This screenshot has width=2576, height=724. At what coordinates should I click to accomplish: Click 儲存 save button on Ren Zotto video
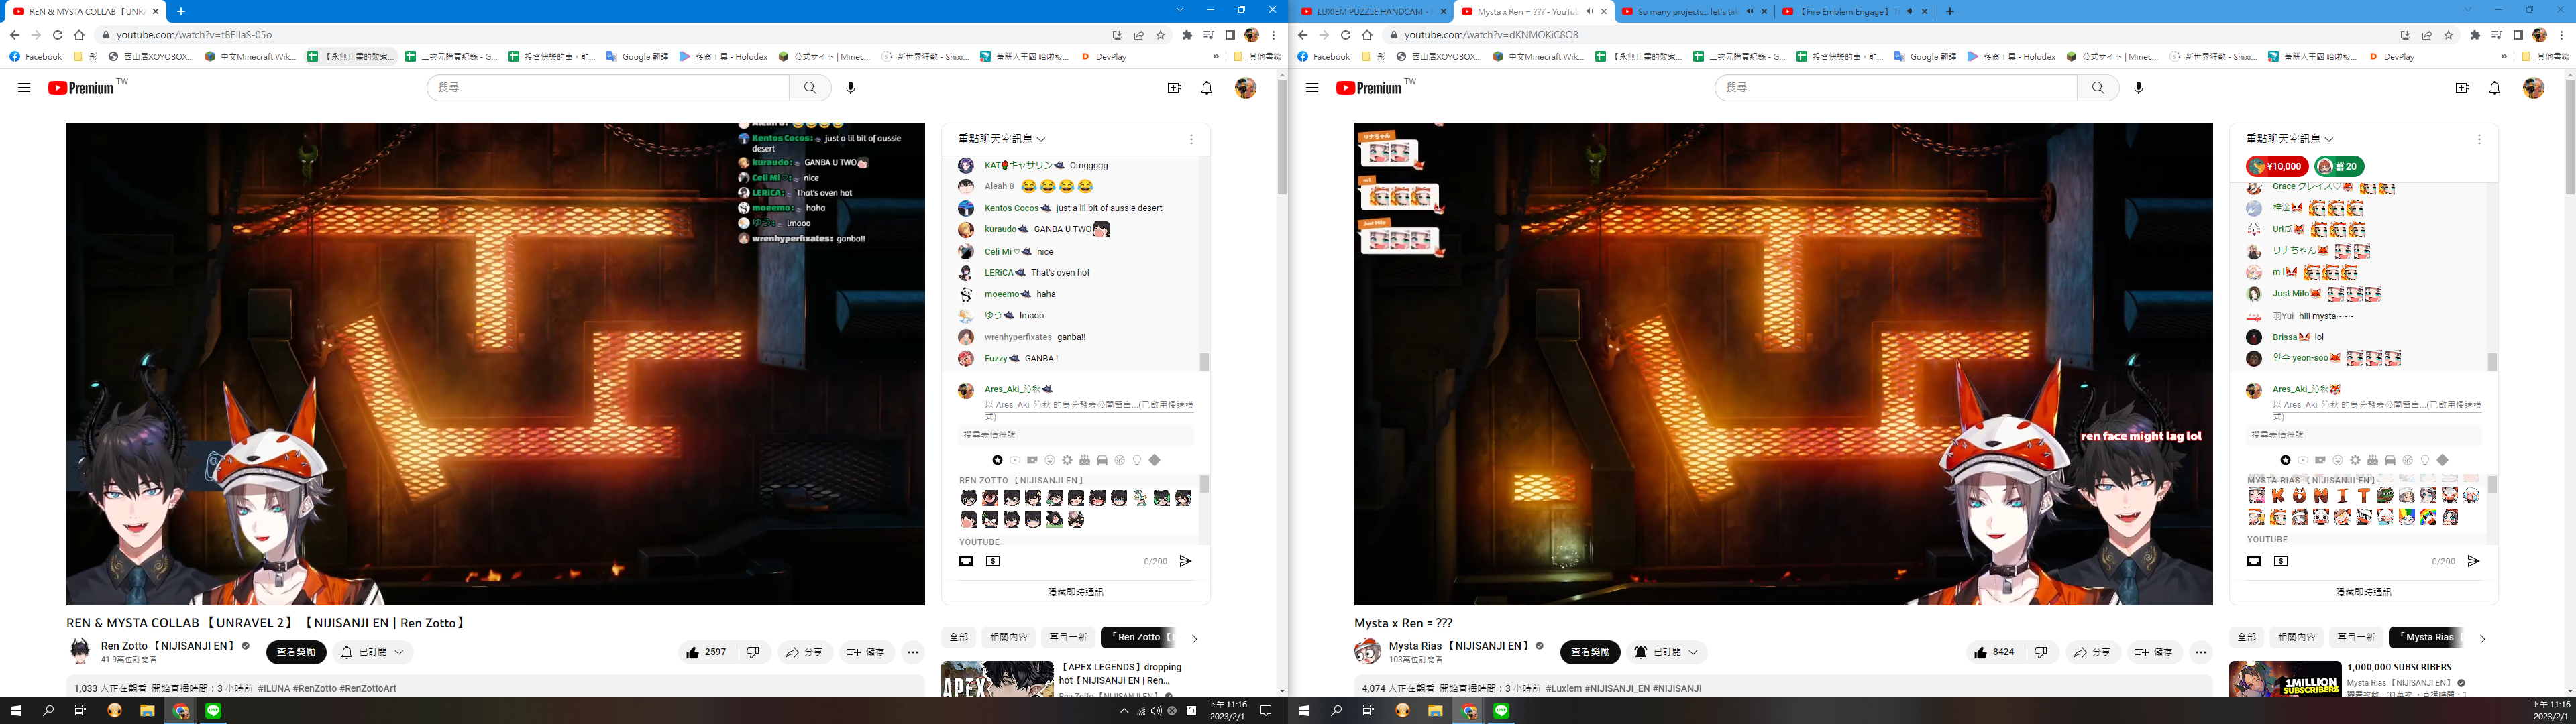pos(866,652)
